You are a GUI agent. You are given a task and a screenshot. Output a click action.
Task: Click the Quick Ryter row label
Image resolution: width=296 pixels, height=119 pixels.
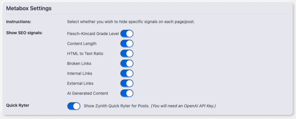(x=18, y=105)
